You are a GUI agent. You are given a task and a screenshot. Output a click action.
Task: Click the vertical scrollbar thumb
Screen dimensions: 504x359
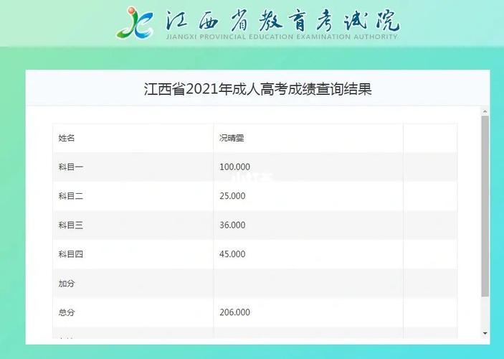(485, 206)
